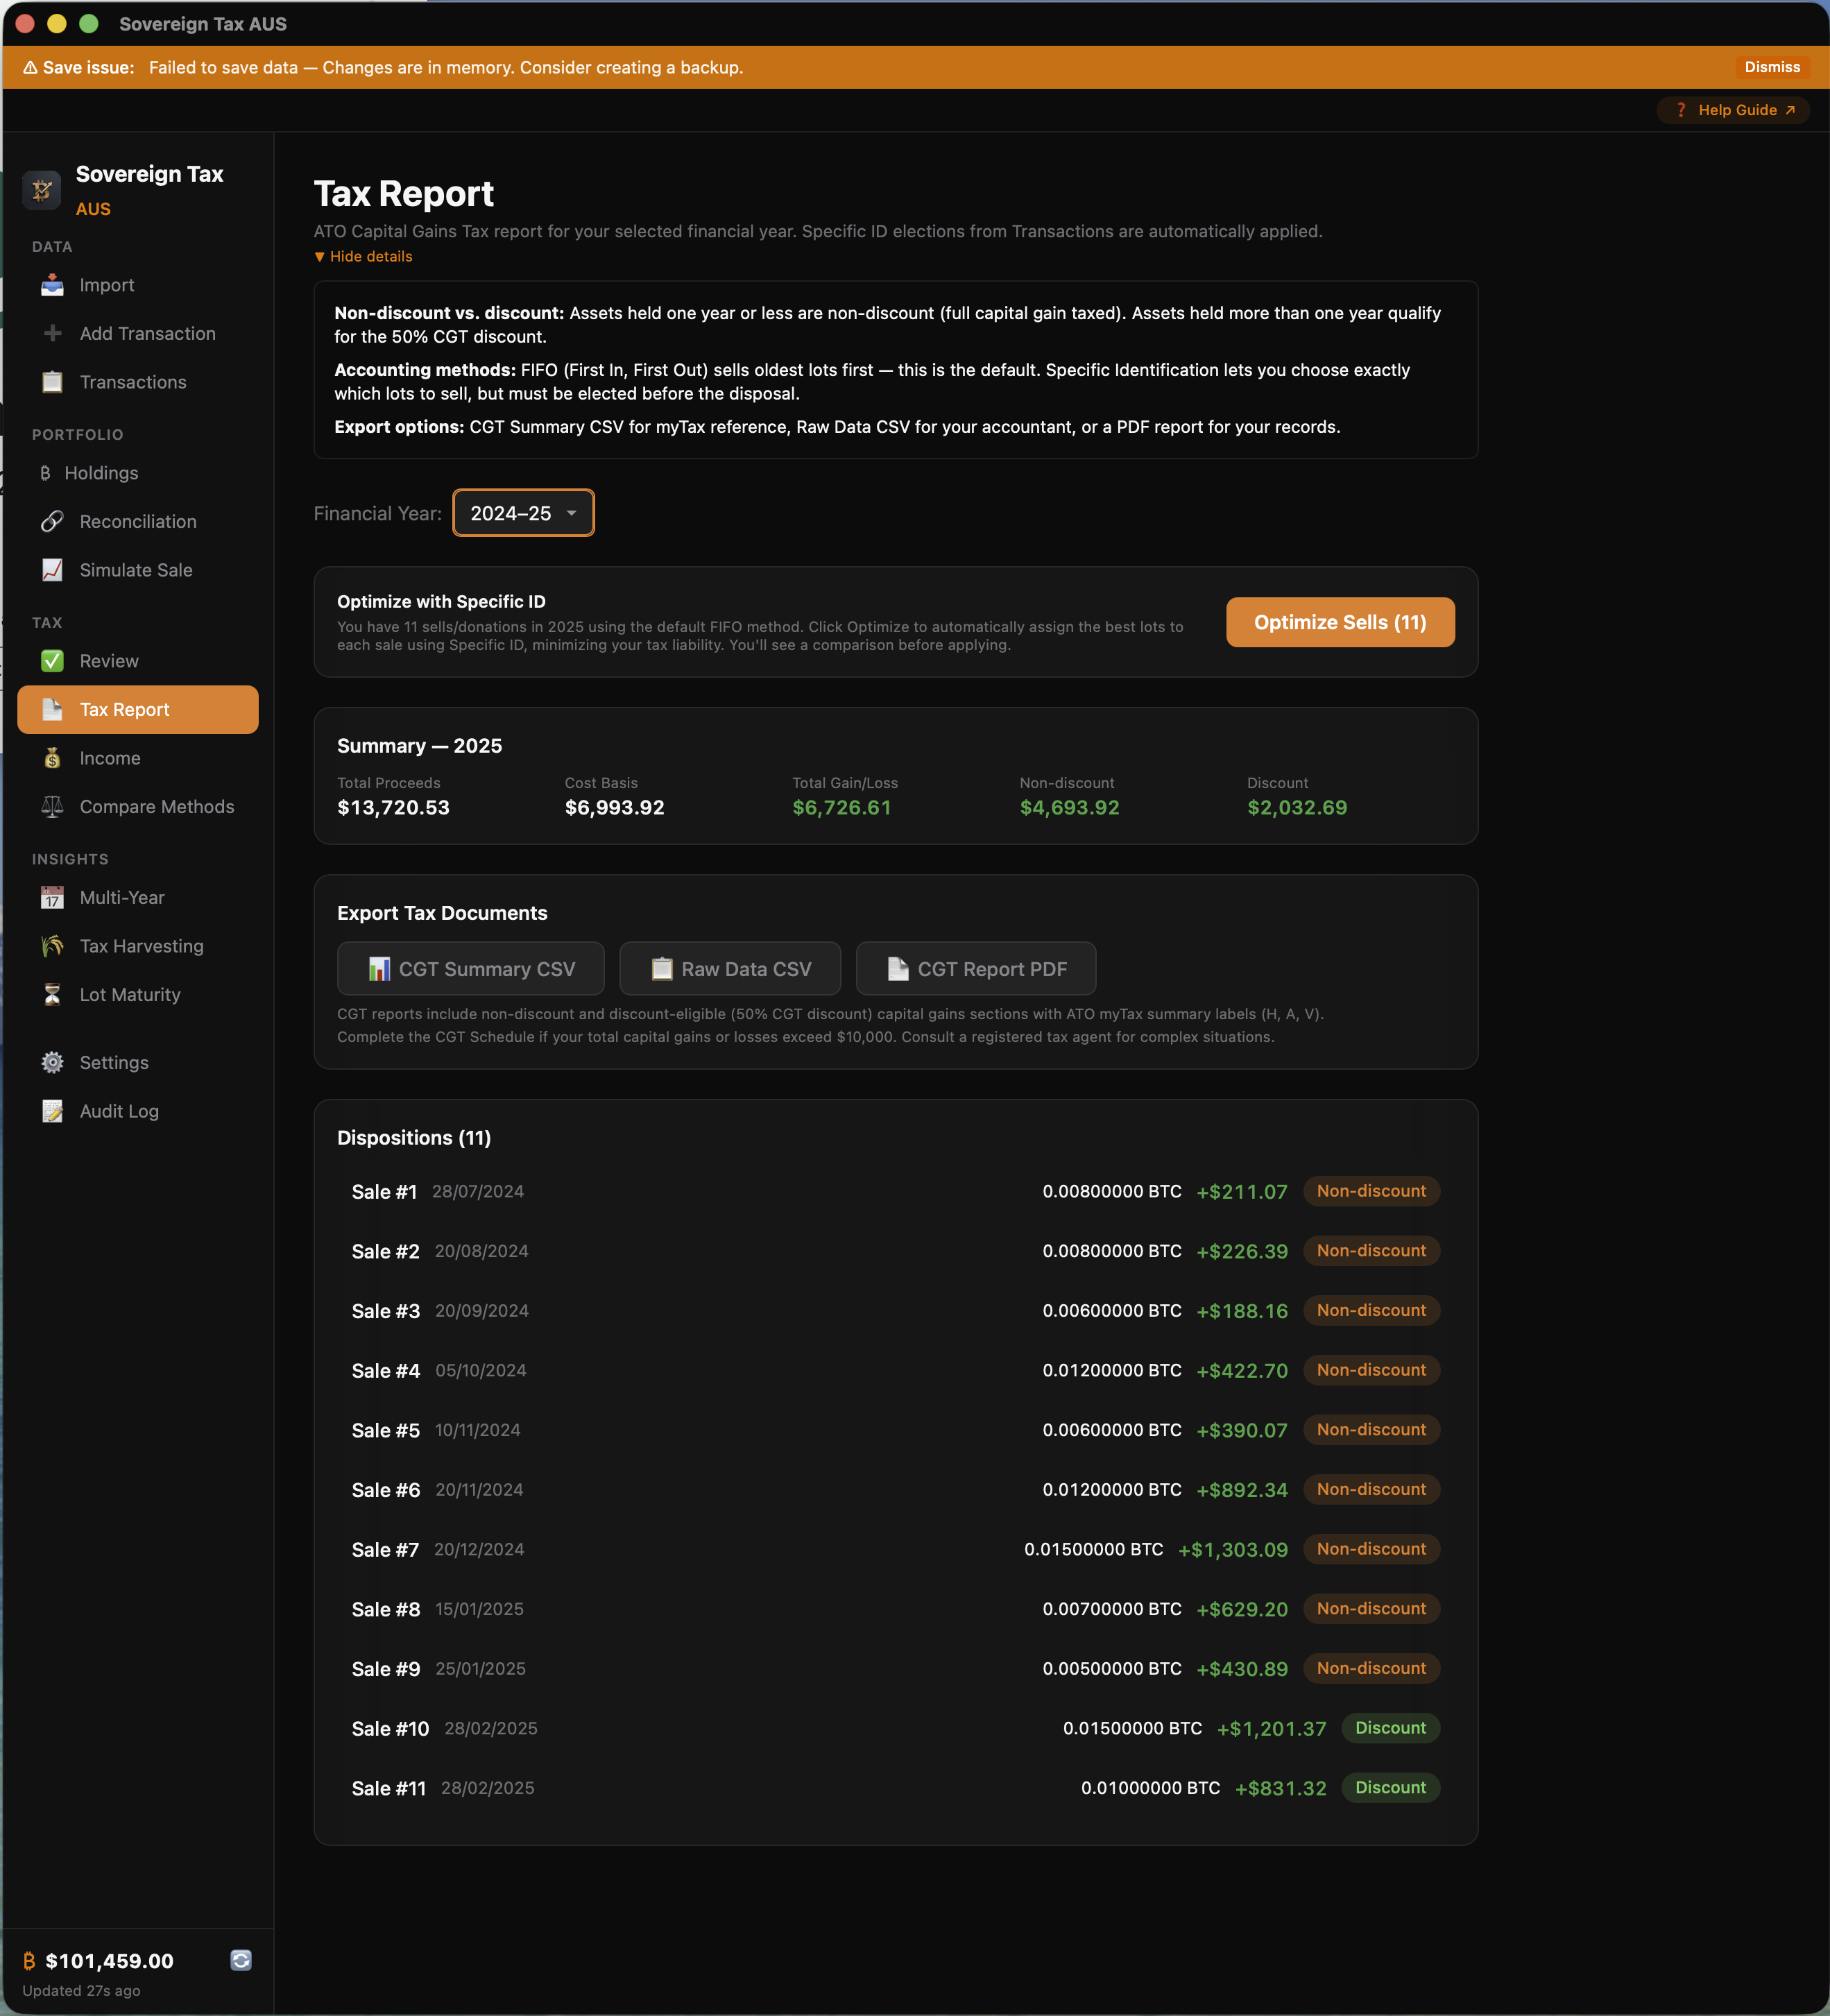Screen dimensions: 1830x2016
Task: Click the Lot Maturity hourglass icon
Action: click(52, 995)
